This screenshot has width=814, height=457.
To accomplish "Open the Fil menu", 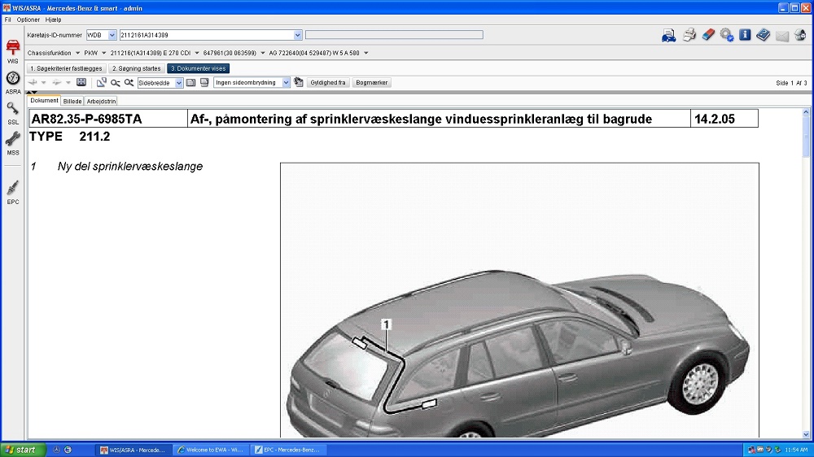I will 8,20.
